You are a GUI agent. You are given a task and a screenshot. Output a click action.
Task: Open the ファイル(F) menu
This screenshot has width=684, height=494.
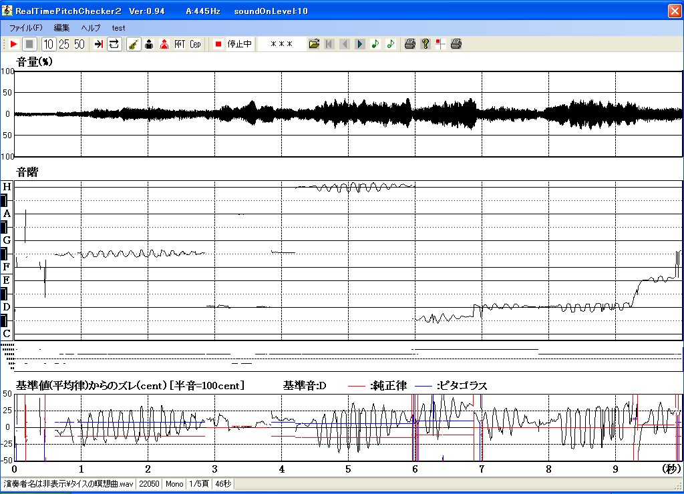(26, 28)
